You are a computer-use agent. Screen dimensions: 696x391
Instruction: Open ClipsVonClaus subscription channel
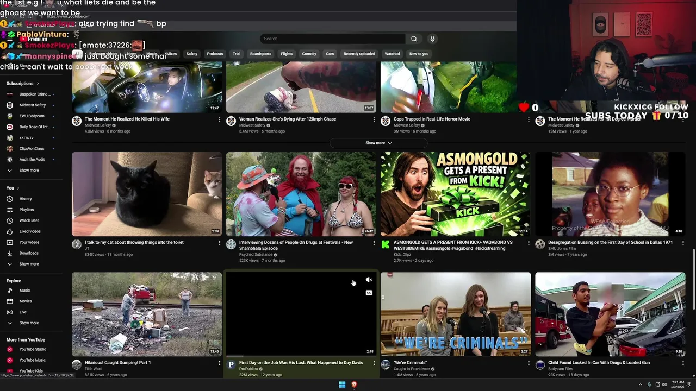(x=32, y=149)
